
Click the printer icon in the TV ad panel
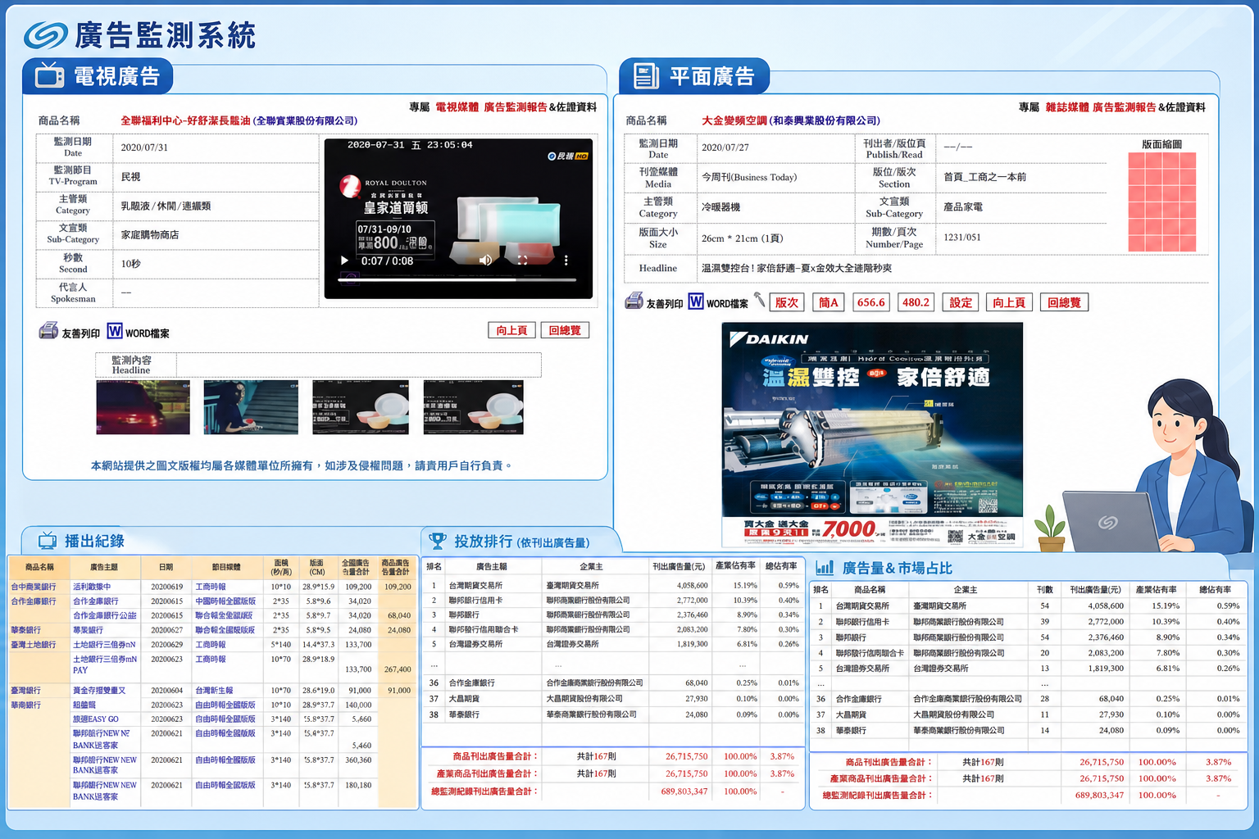[48, 331]
